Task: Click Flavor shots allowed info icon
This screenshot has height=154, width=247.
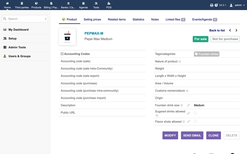Action: pos(184,122)
